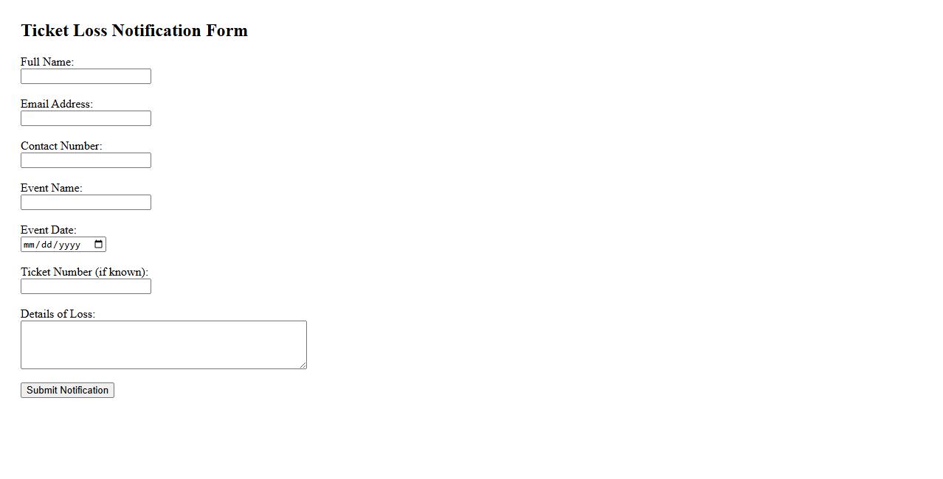Select the day segment of Event Date
Image resolution: width=943 pixels, height=479 pixels.
coord(47,245)
